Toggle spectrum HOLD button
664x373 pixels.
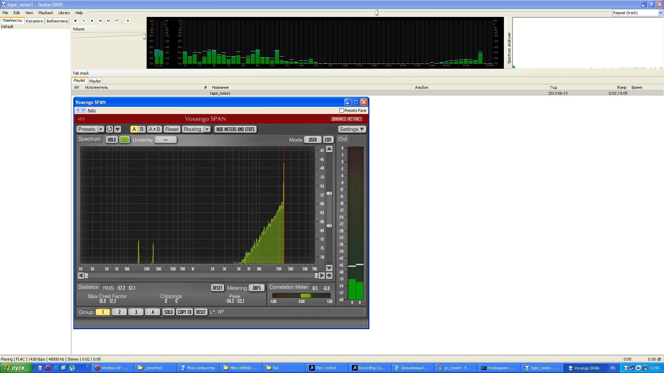tap(112, 140)
